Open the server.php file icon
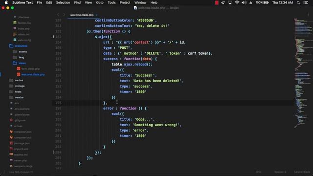The height and width of the screenshot is (176, 313). 11,160
